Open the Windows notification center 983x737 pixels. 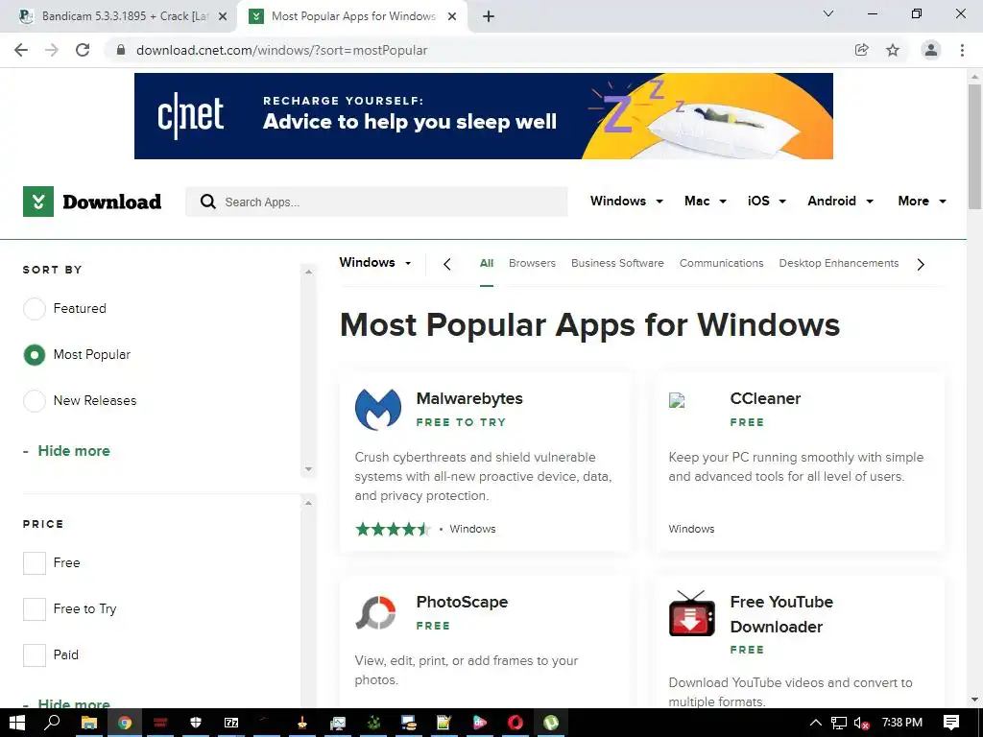[x=951, y=723]
